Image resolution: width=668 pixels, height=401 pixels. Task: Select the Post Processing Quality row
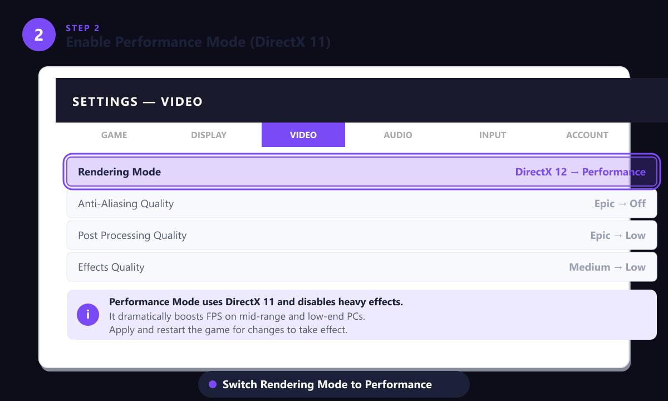pyautogui.click(x=362, y=236)
